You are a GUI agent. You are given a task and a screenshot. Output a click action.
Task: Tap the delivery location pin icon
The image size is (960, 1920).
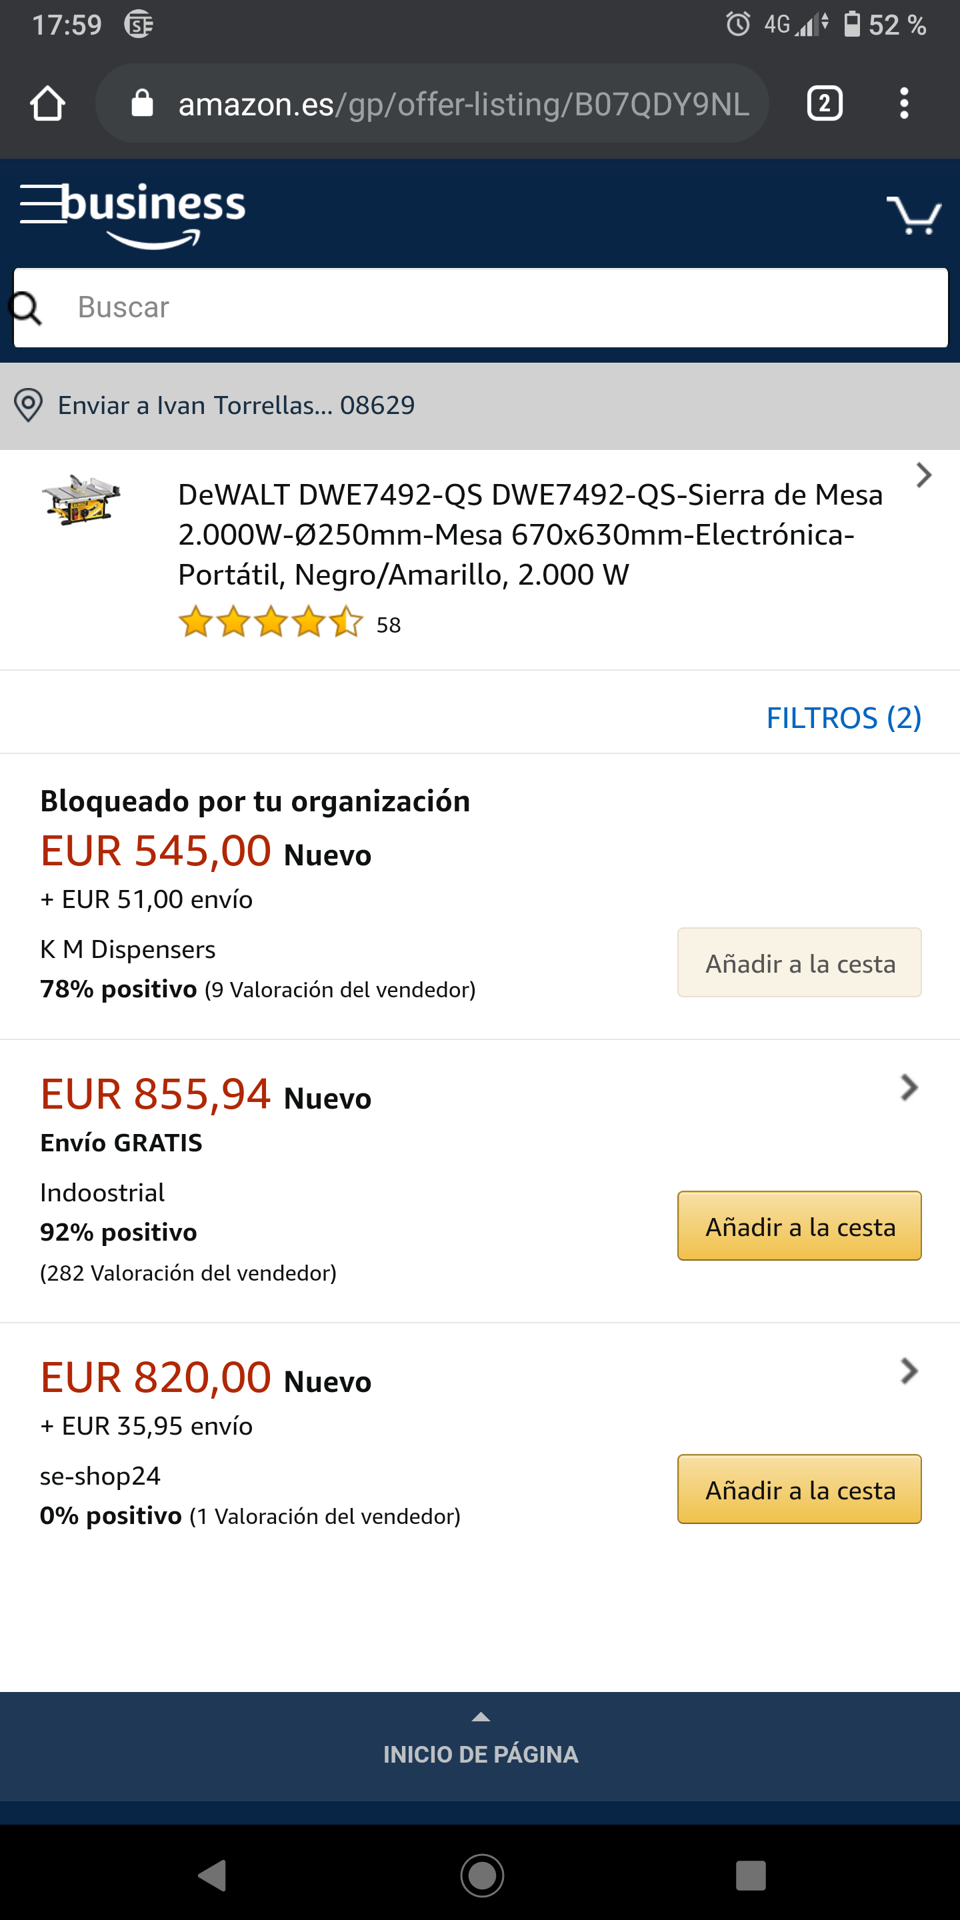click(x=28, y=405)
